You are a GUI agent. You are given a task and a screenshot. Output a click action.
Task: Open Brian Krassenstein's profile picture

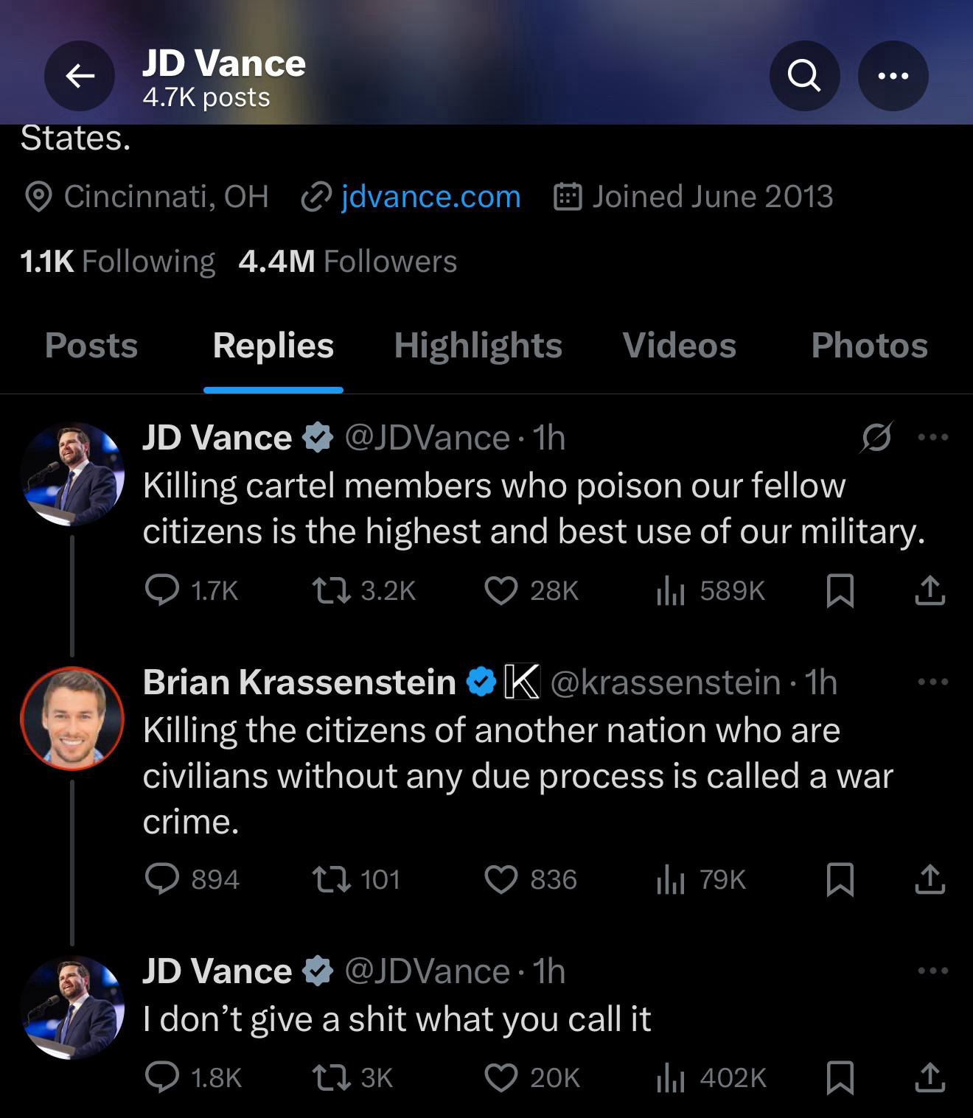point(72,719)
